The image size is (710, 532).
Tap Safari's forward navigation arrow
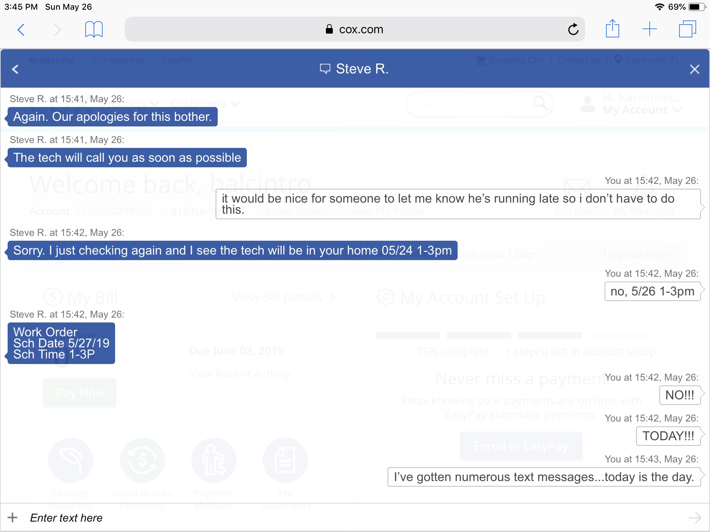tap(58, 29)
